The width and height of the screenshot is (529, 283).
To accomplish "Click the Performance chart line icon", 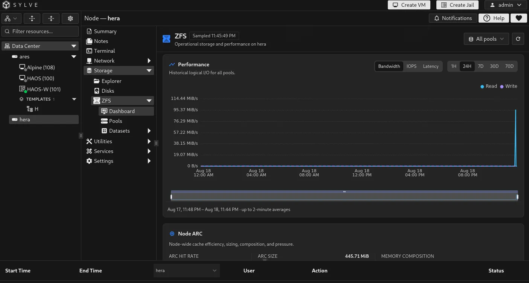I will click(172, 64).
